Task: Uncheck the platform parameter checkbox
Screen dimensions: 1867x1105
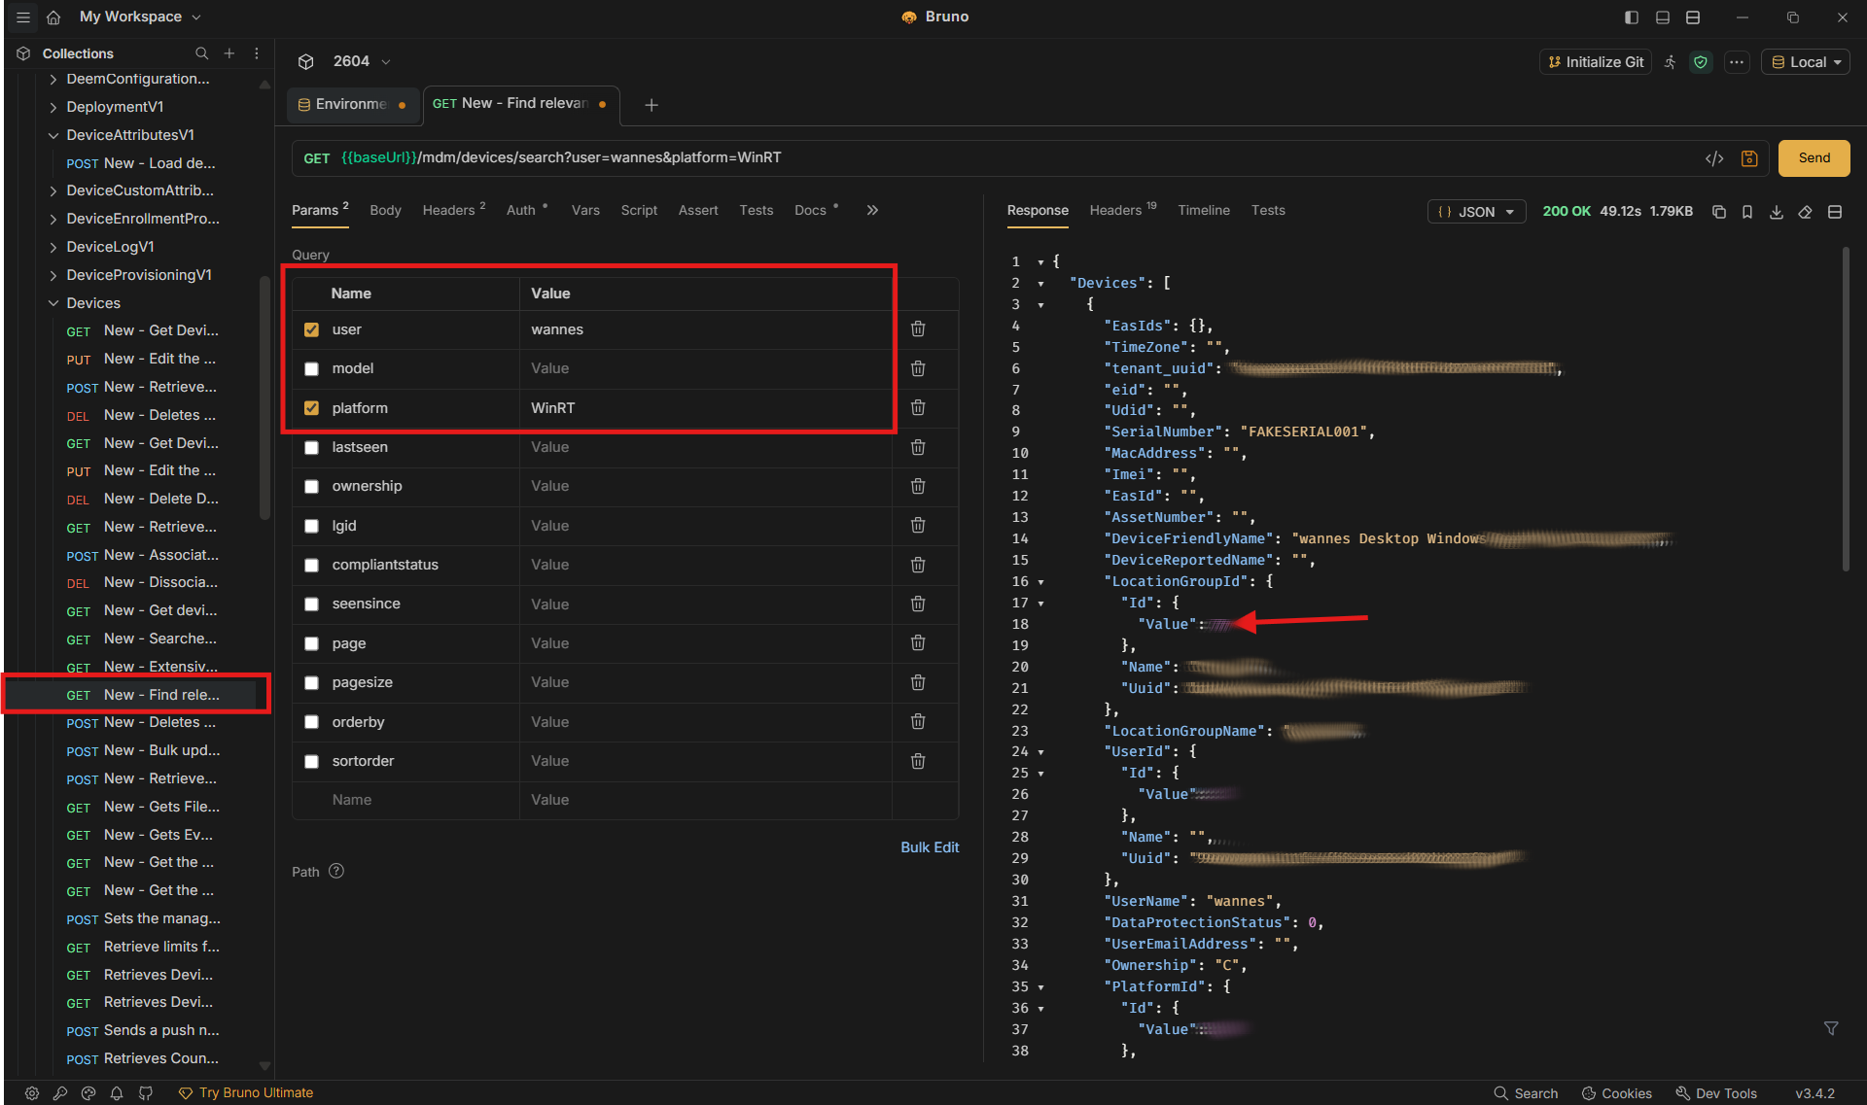Action: tap(311, 408)
